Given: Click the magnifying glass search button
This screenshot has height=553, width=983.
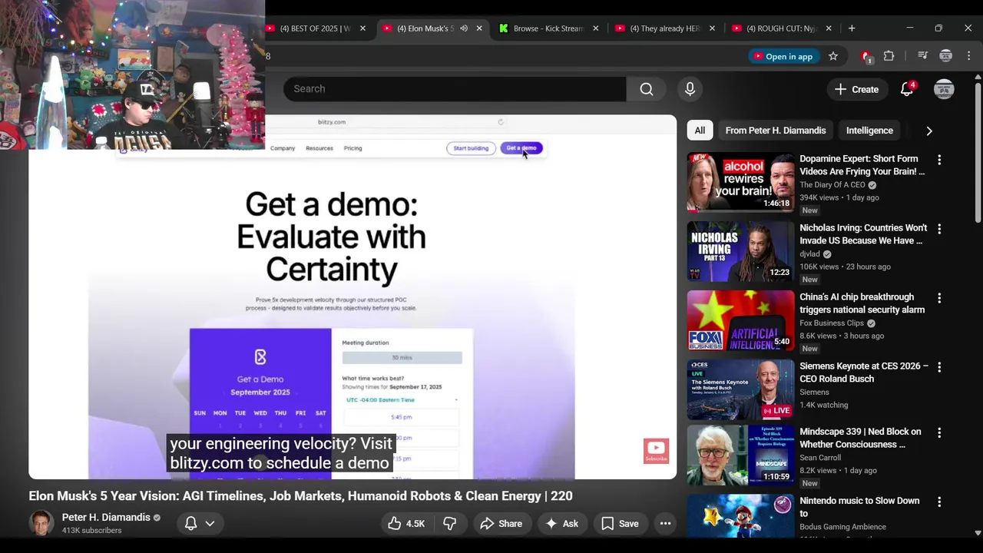Looking at the screenshot, I should coord(647,89).
